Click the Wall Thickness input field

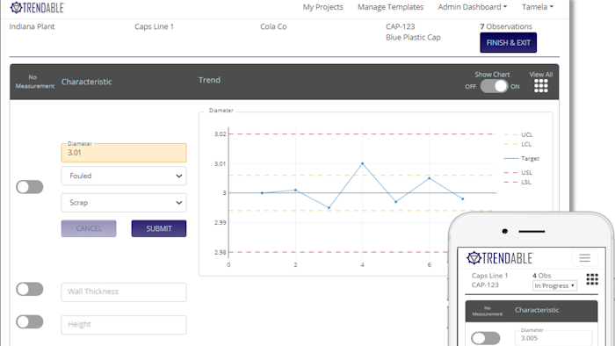(124, 292)
